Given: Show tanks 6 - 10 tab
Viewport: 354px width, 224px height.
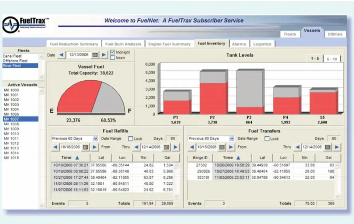Looking at the screenshot, I should (x=332, y=59).
